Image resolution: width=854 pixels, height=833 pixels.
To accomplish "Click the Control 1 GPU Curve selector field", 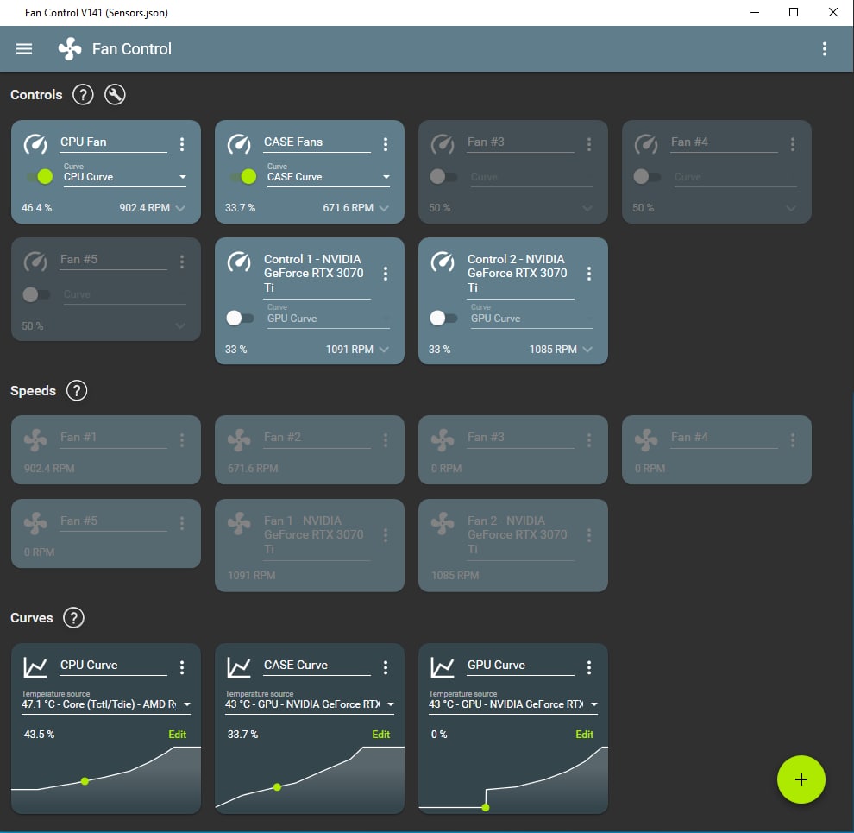I will 329,319.
